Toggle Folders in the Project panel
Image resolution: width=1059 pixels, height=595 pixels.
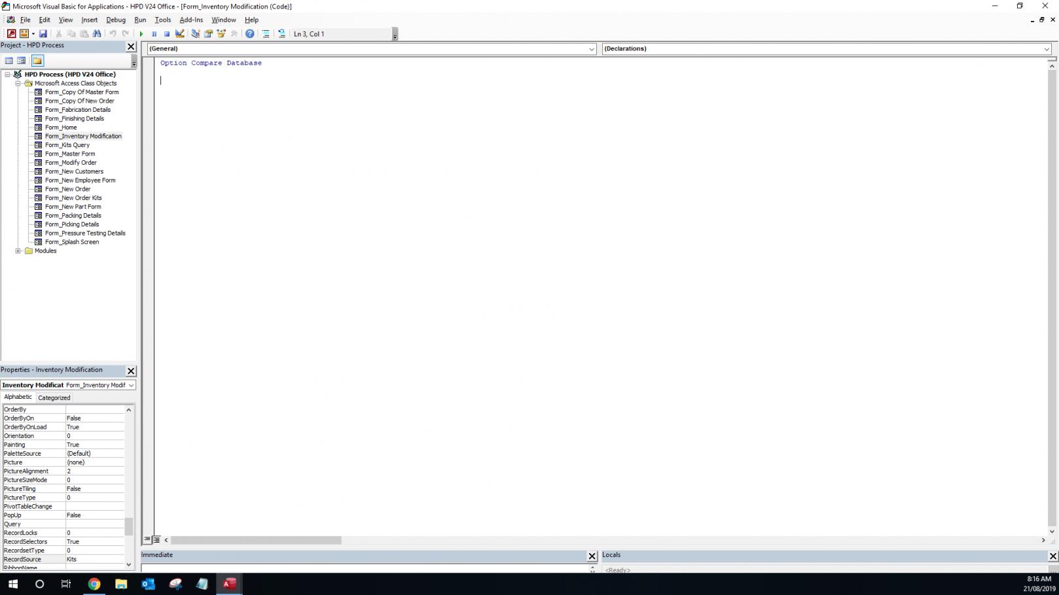pos(37,61)
